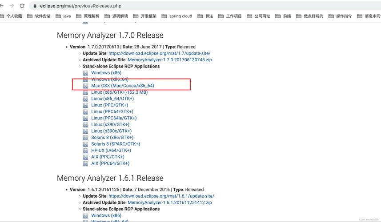Click the floppy icon beside 1.7.0 Windows (x86)
The width and height of the screenshot is (381, 222).
85,73
